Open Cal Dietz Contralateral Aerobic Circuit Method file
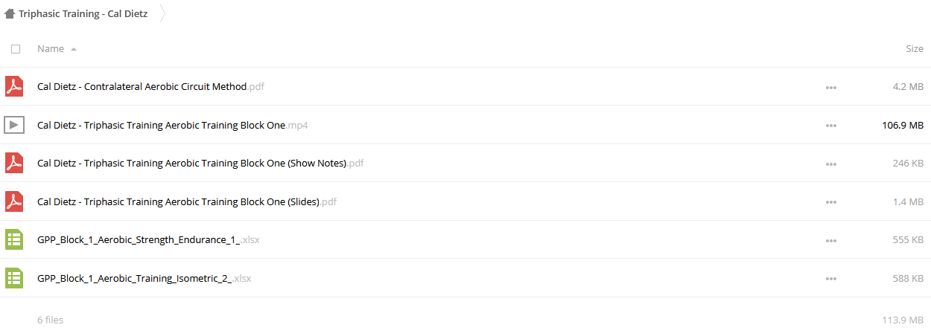 pos(150,86)
